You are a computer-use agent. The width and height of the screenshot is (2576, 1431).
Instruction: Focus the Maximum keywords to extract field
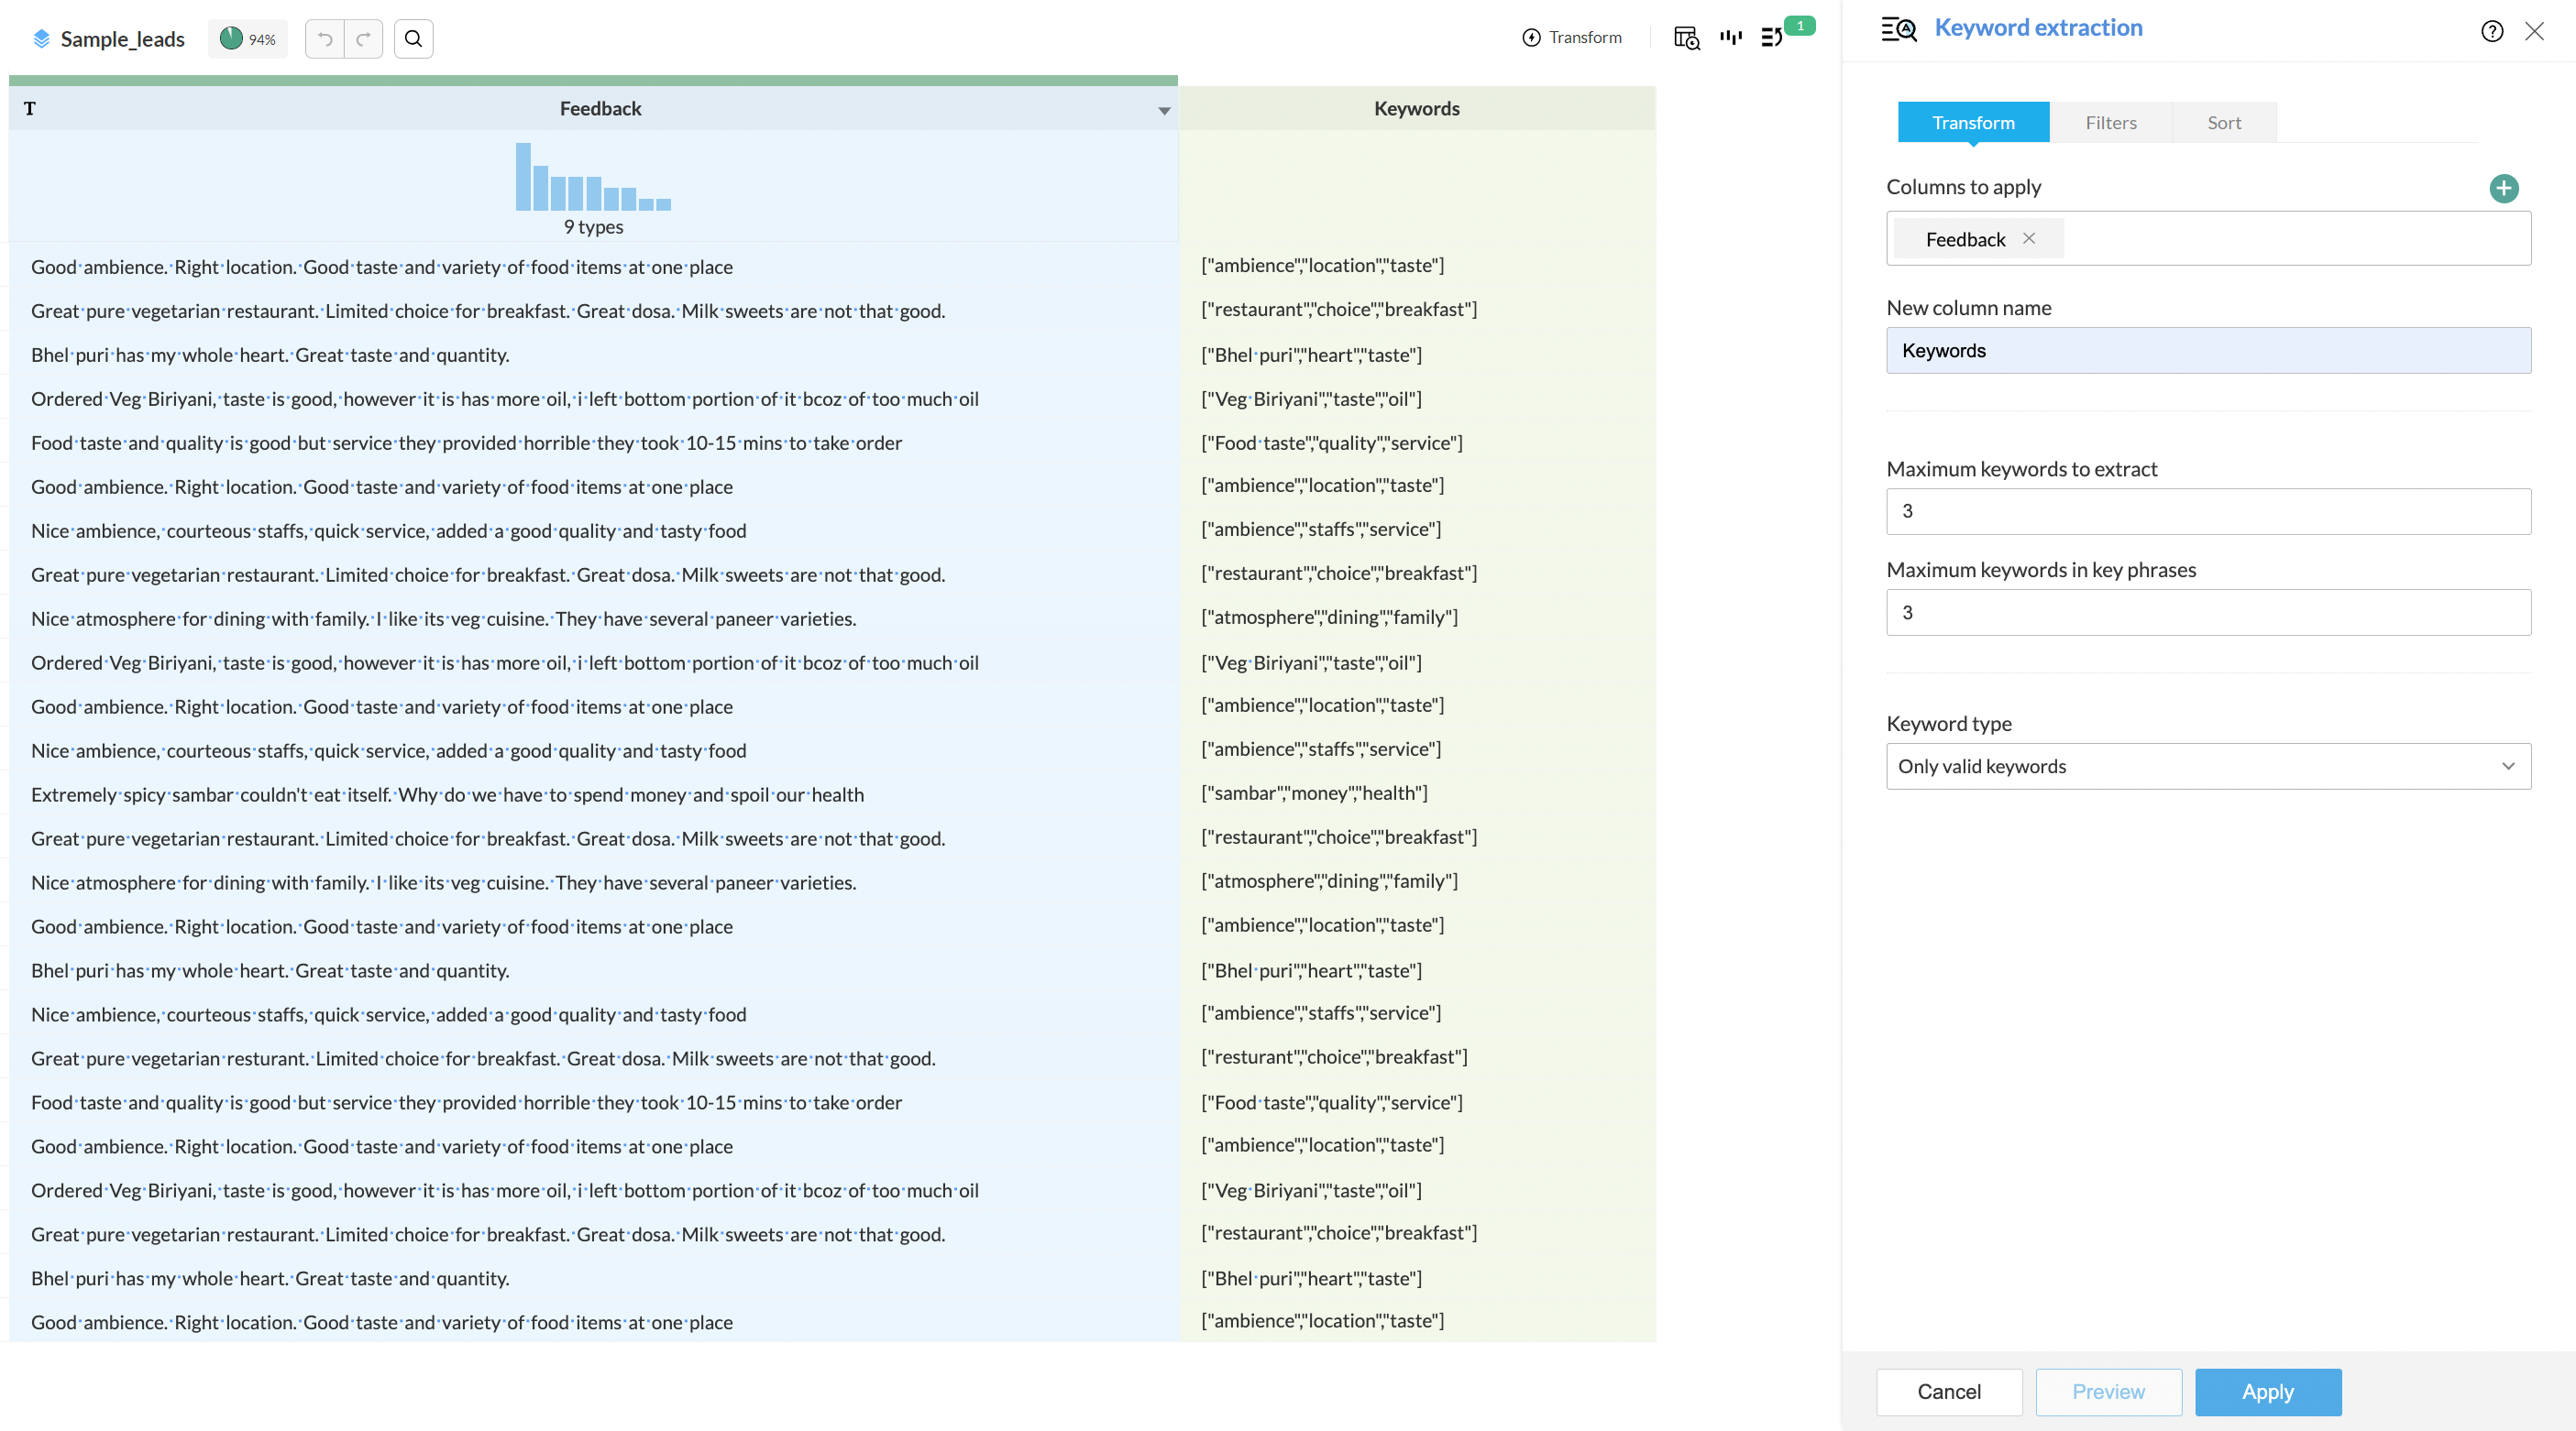pos(2208,511)
